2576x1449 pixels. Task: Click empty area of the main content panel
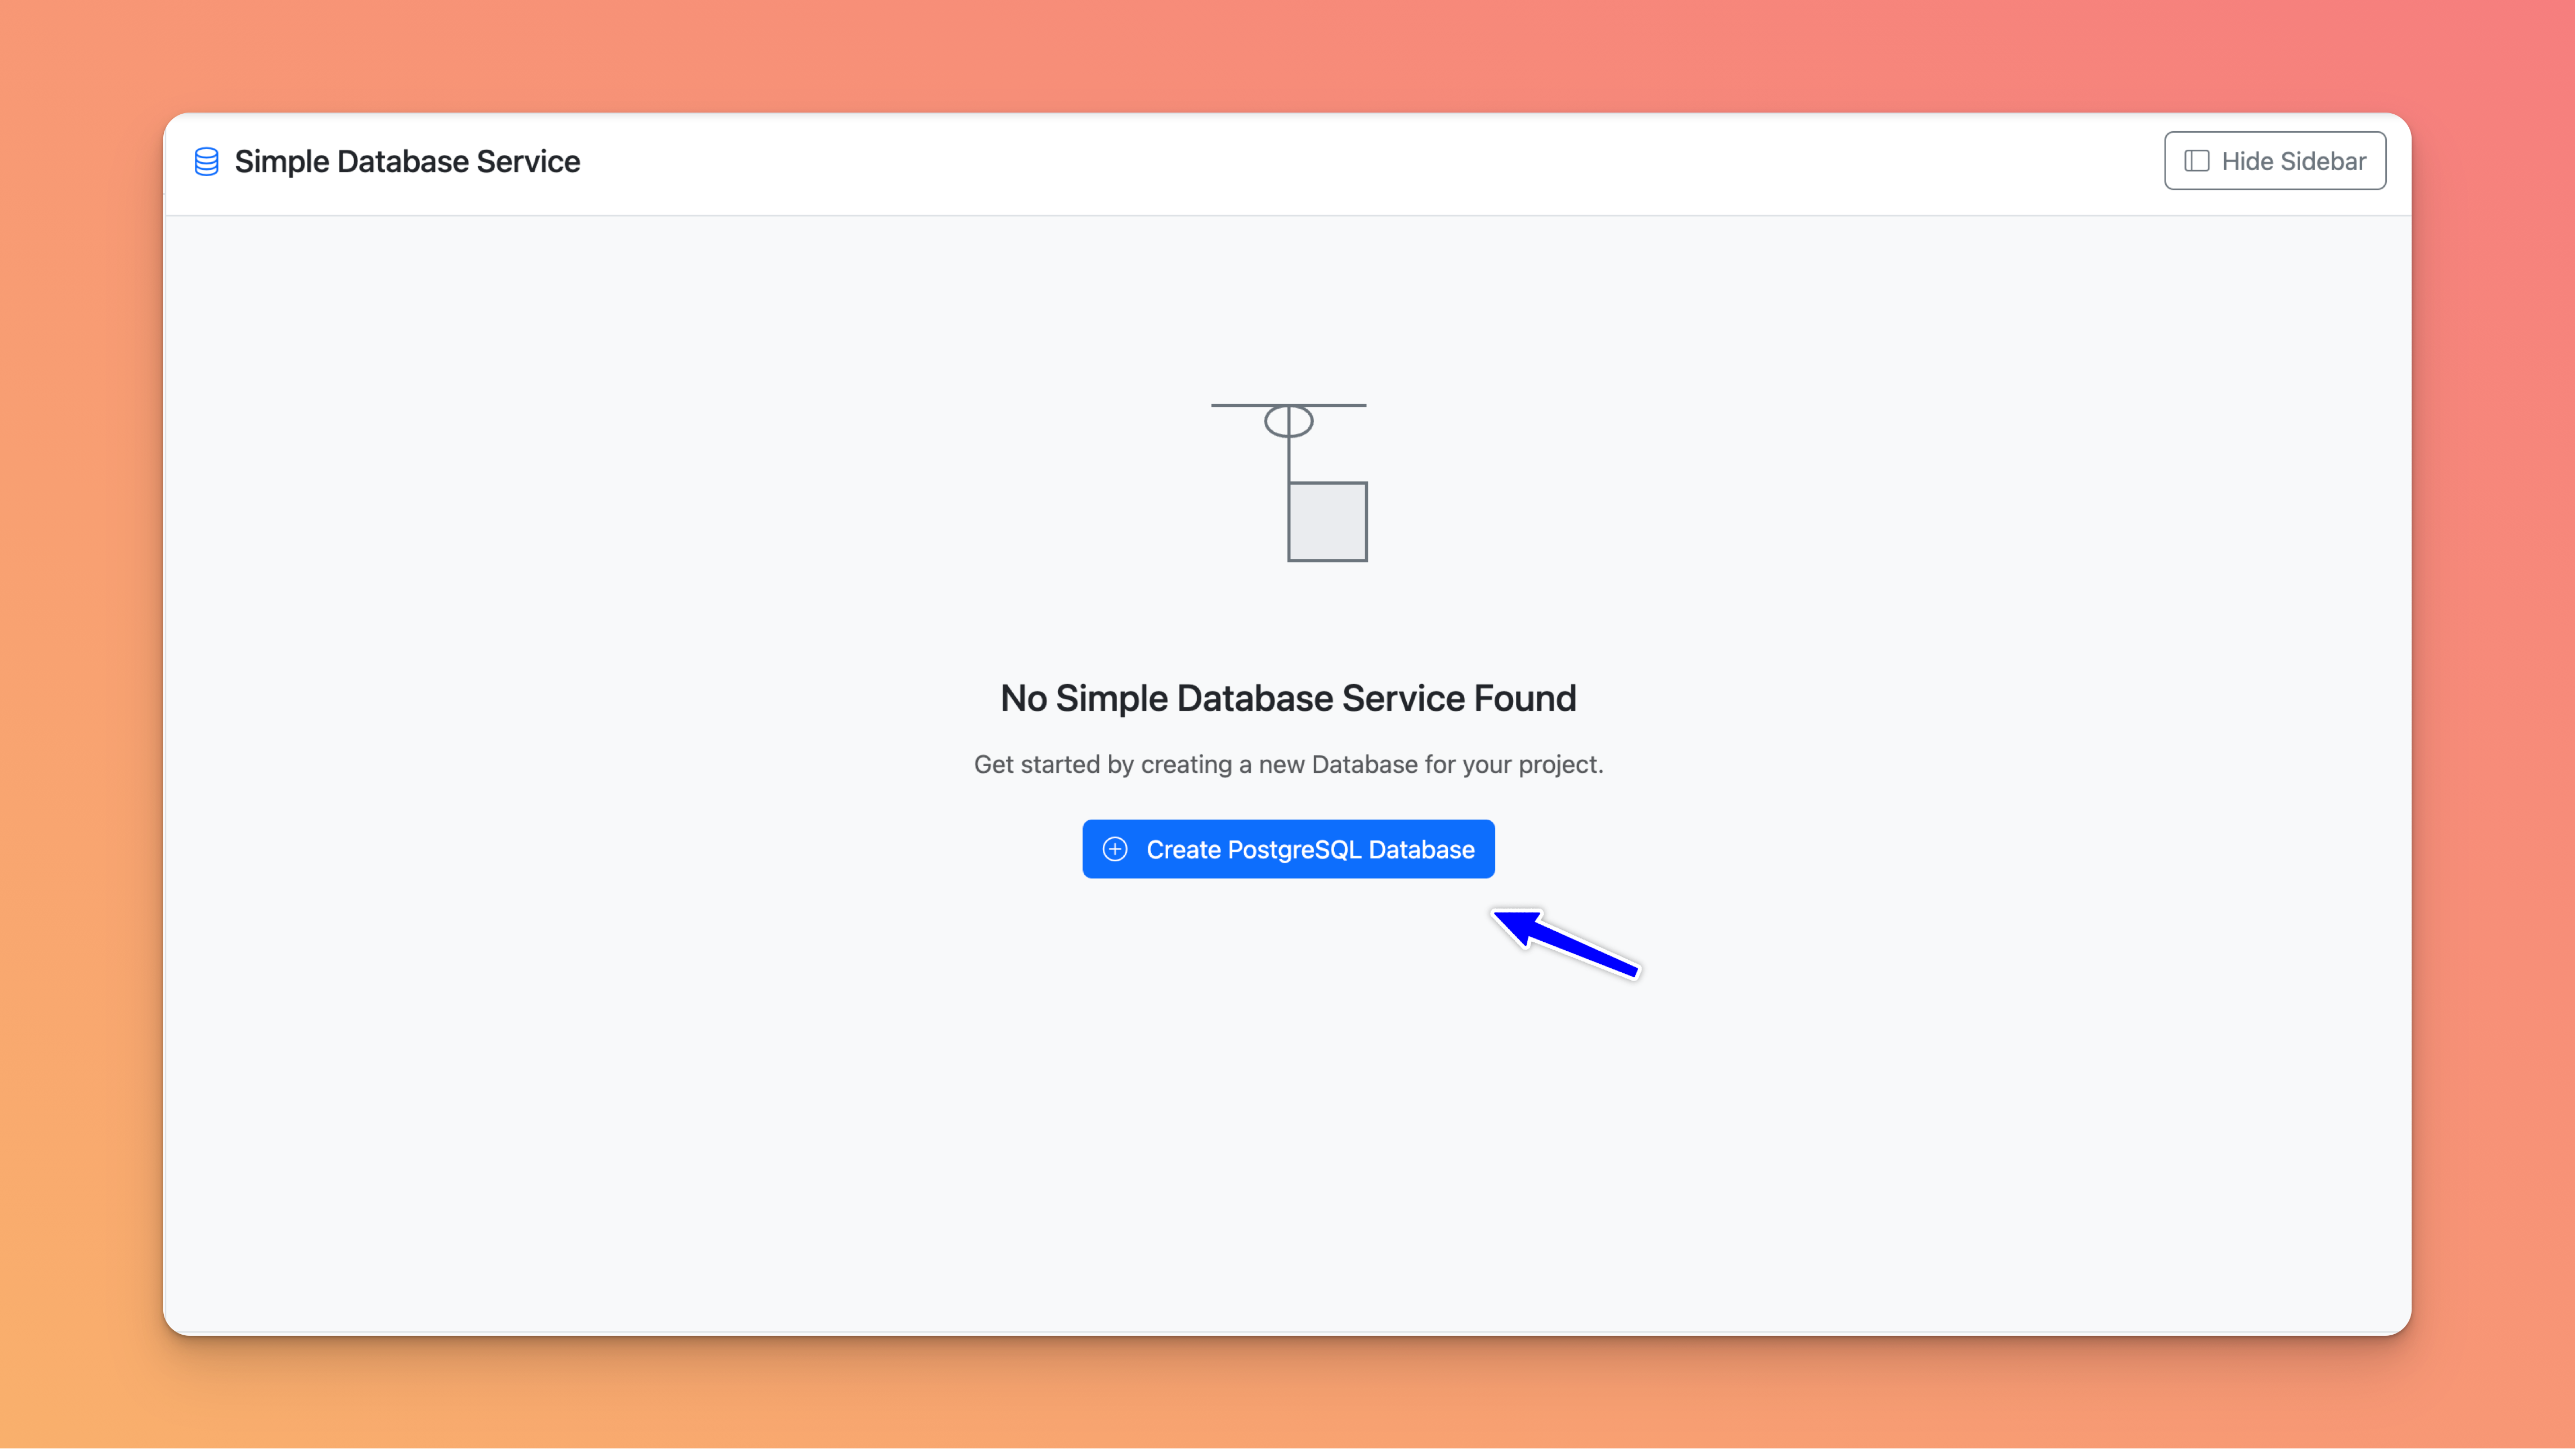point(700,1100)
